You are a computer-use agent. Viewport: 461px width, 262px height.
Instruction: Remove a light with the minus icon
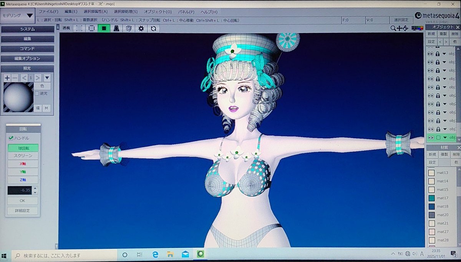tap(15, 78)
